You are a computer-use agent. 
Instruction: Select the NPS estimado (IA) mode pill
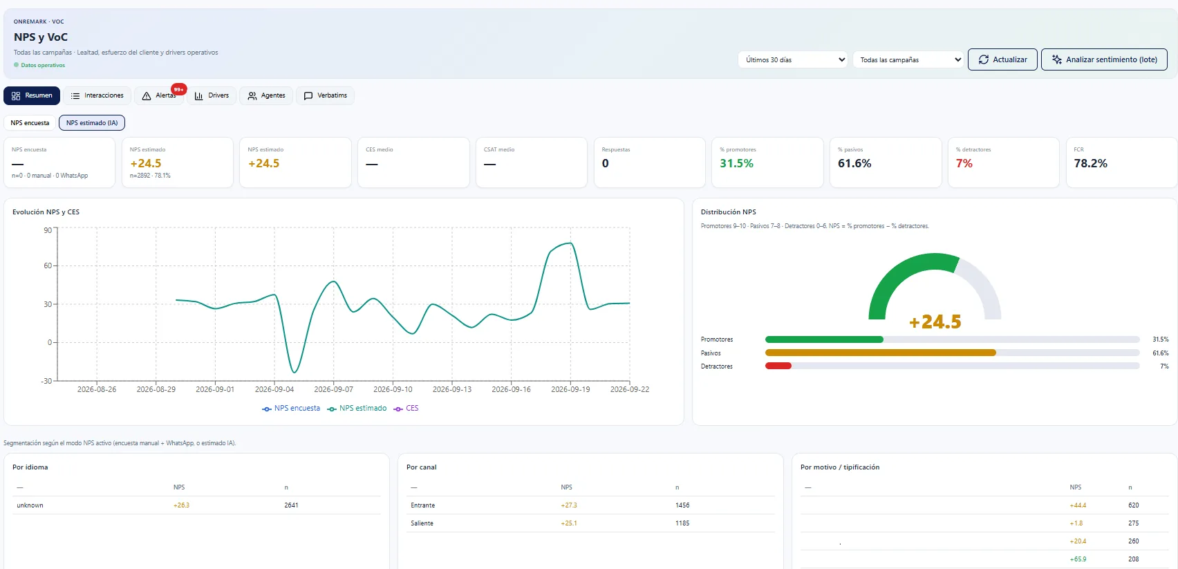[x=92, y=123]
